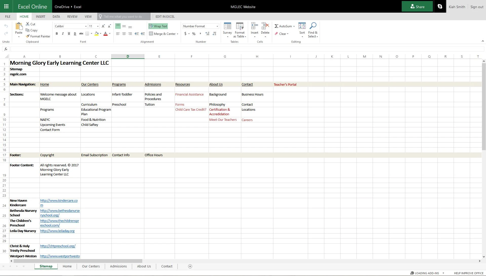
Task: Open the INSERT ribbon tab
Action: click(40, 16)
